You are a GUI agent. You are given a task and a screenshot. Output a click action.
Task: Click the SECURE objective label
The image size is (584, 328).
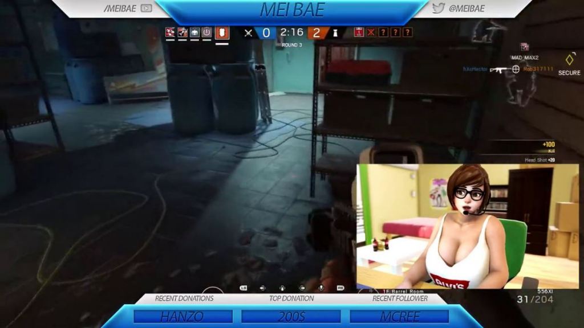coord(569,73)
